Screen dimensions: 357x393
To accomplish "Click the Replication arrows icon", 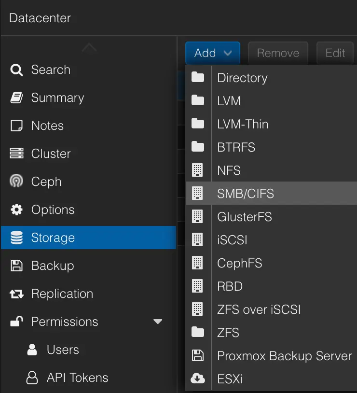I will pyautogui.click(x=16, y=294).
